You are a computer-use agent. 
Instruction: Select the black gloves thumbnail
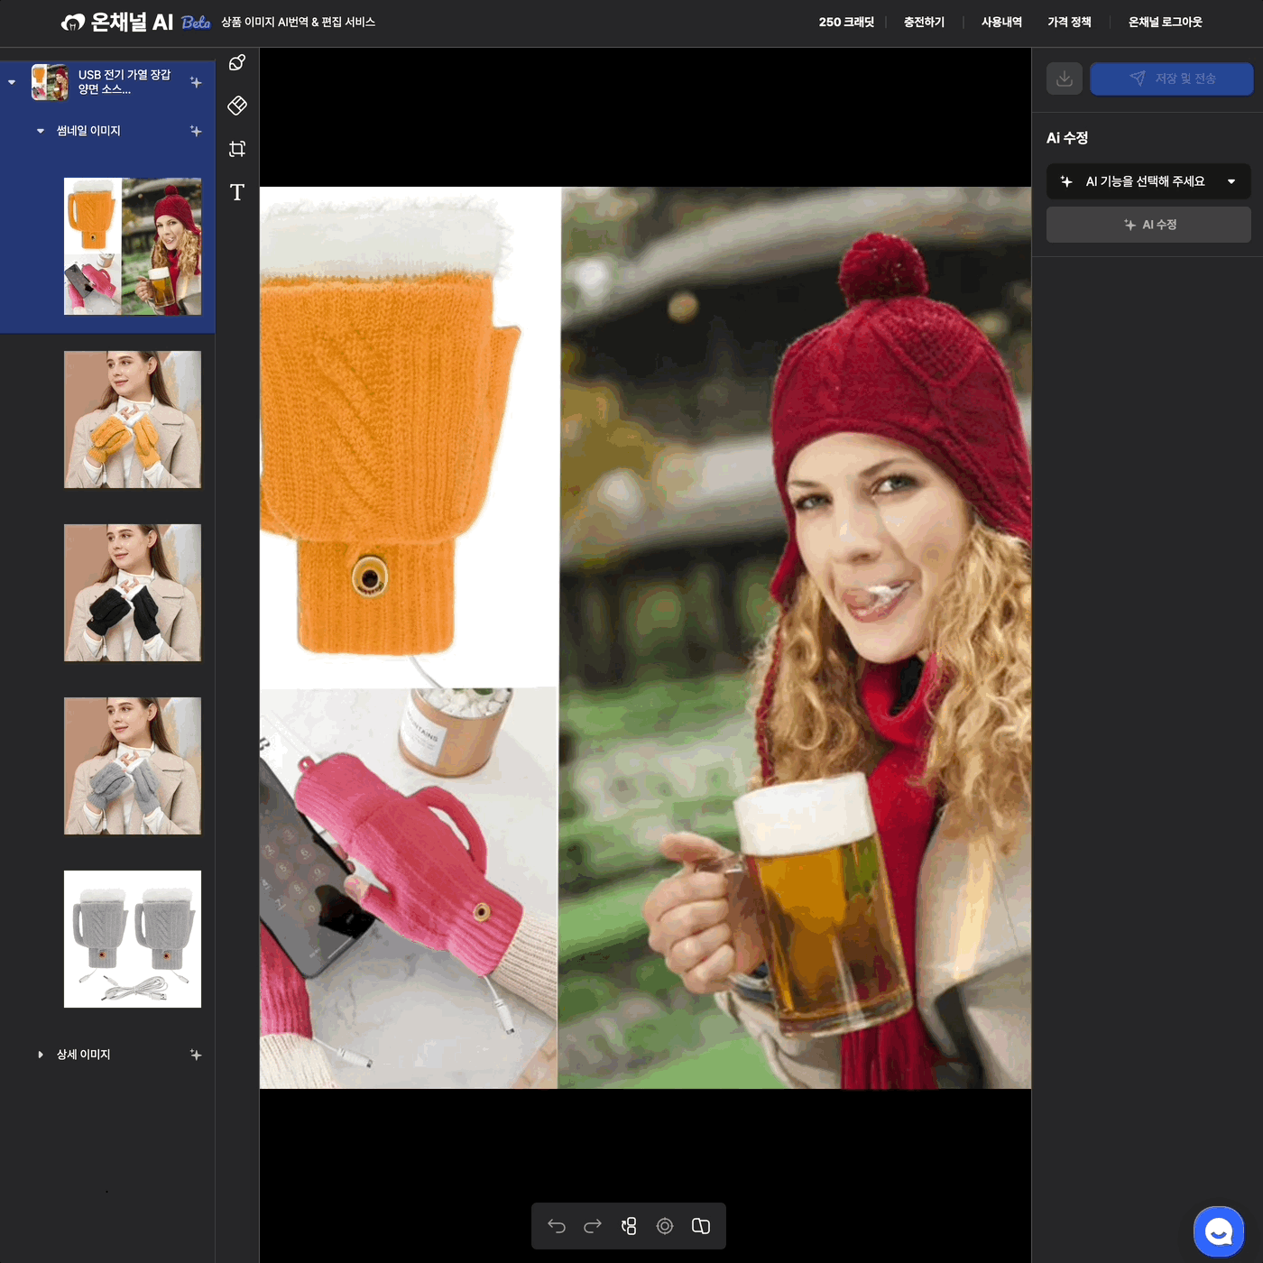133,593
